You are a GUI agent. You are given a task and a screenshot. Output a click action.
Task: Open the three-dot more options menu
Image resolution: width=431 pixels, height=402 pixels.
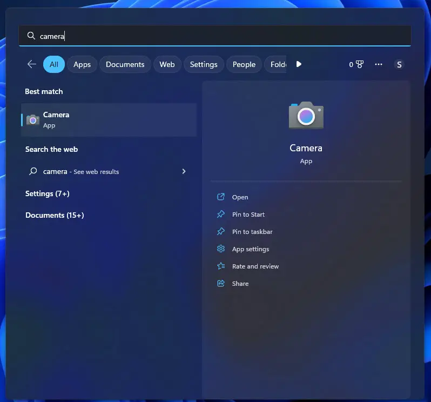(x=379, y=64)
